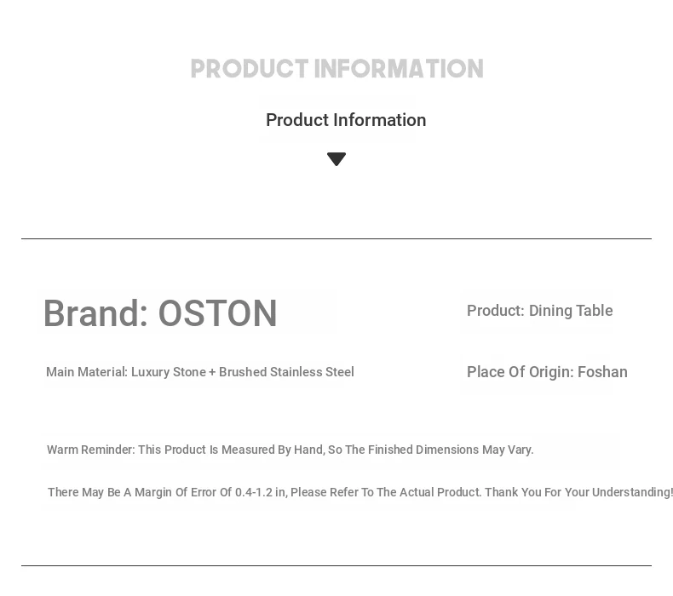Click the Brushed Stainless Steel text
The height and width of the screenshot is (596, 673).
(286, 372)
